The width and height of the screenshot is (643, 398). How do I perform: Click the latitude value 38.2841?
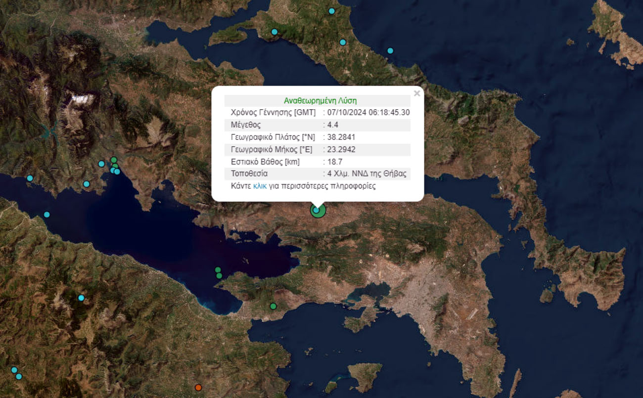341,137
